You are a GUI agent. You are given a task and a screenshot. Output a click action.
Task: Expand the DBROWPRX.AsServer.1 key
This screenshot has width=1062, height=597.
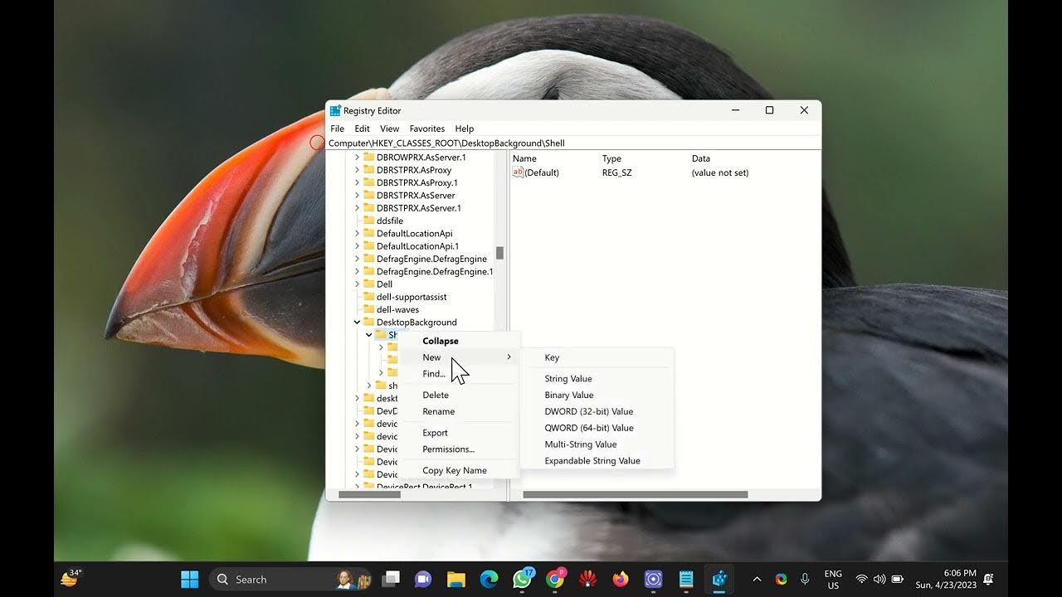point(358,157)
